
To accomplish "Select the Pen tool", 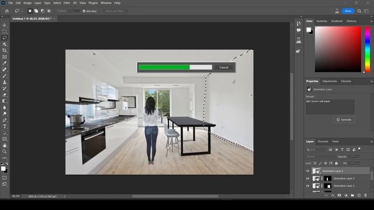I will click(x=4, y=120).
